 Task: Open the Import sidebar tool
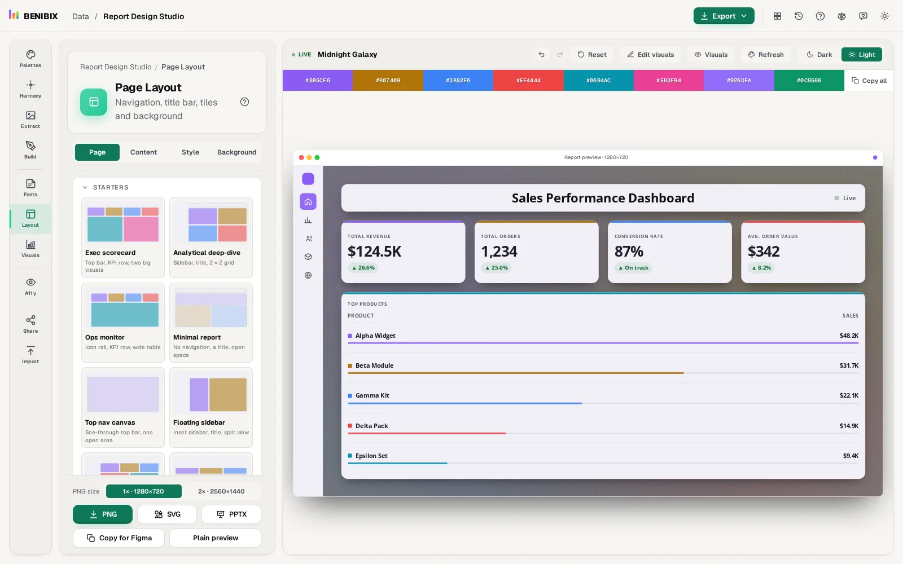coord(30,355)
